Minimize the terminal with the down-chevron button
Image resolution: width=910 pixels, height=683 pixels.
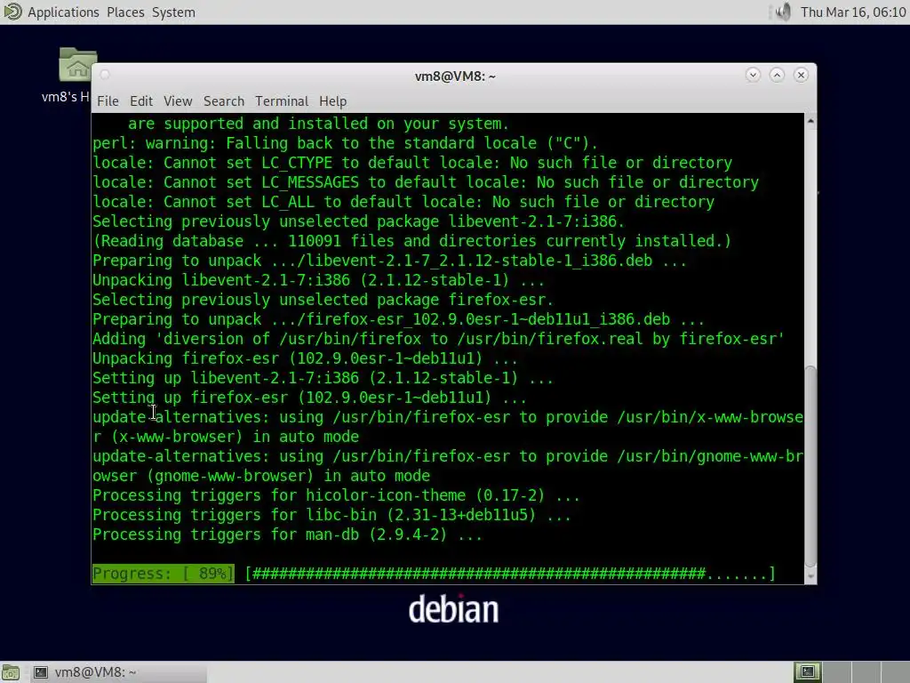pyautogui.click(x=753, y=75)
